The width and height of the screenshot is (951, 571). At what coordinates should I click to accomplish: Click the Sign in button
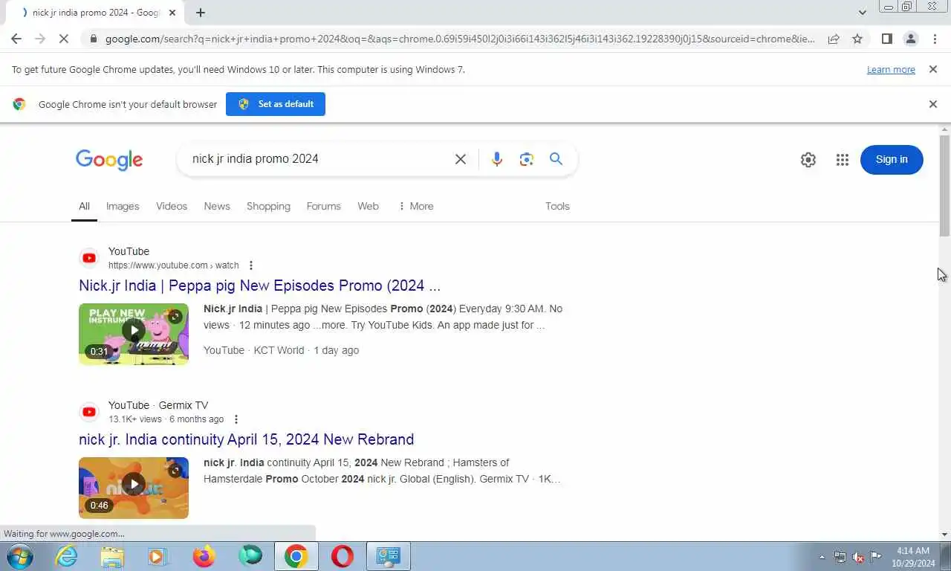point(892,159)
